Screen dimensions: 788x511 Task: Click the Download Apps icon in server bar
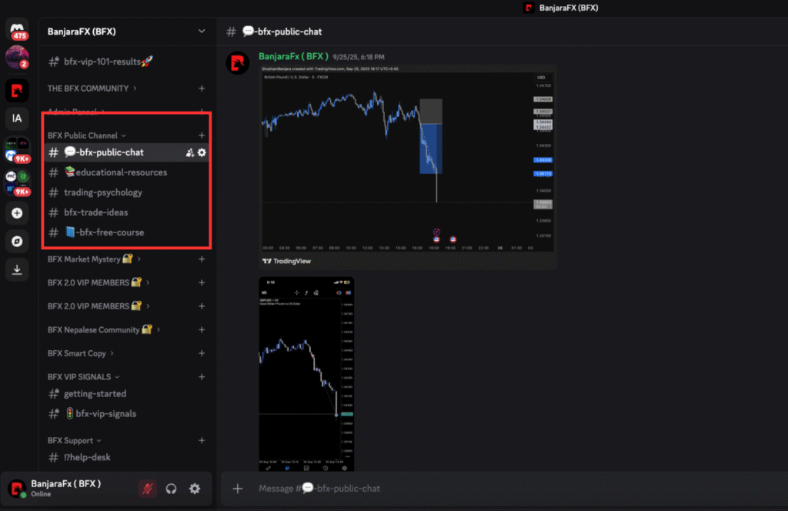(17, 269)
